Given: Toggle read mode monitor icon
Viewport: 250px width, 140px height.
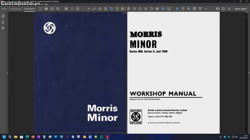Looking at the screenshot, I should coord(169,9).
